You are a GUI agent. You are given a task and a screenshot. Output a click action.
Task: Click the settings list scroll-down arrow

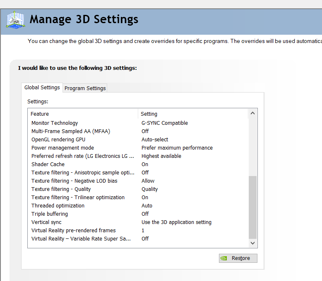252,243
